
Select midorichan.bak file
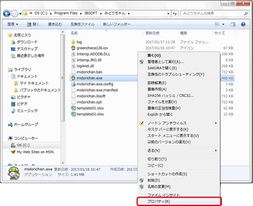[90, 72]
